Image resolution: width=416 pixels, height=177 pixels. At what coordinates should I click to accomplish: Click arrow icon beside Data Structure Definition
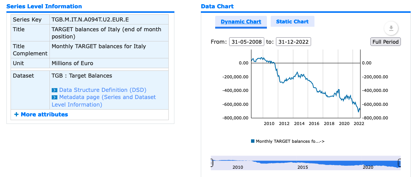tap(54, 90)
